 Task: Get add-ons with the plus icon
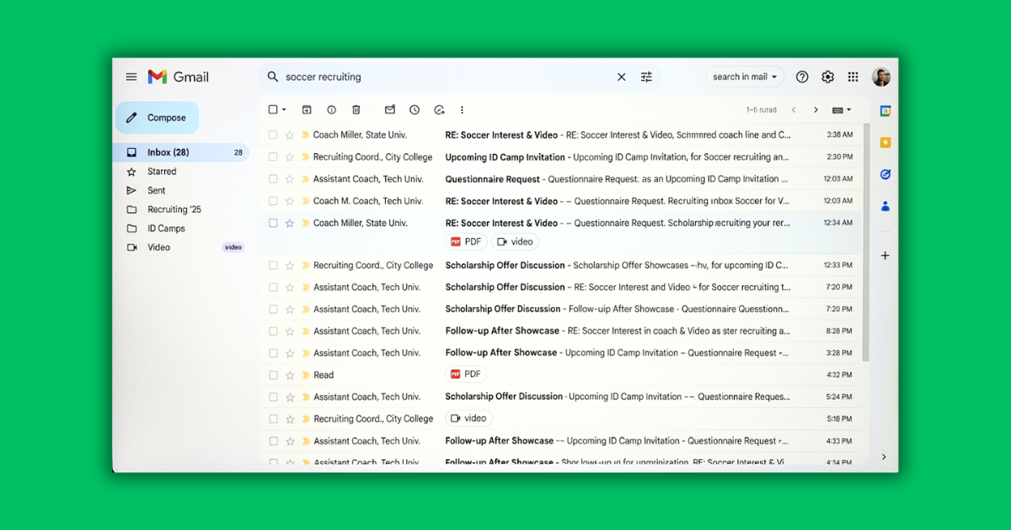click(885, 255)
